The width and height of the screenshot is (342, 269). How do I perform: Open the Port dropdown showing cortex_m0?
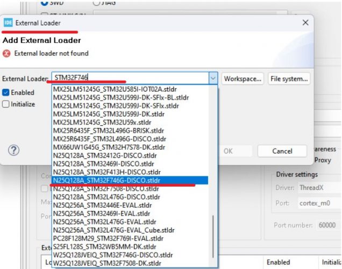317,203
